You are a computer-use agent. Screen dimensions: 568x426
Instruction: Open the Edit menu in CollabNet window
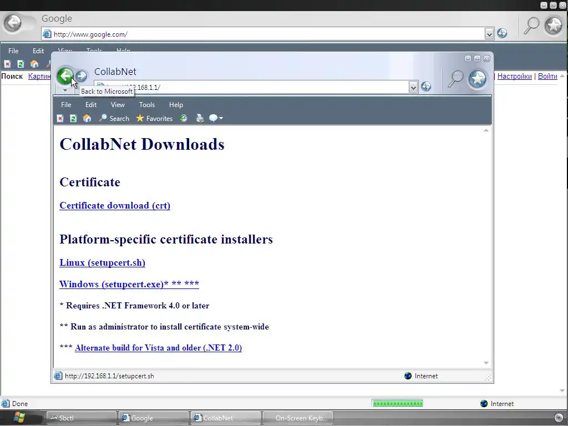tap(91, 105)
